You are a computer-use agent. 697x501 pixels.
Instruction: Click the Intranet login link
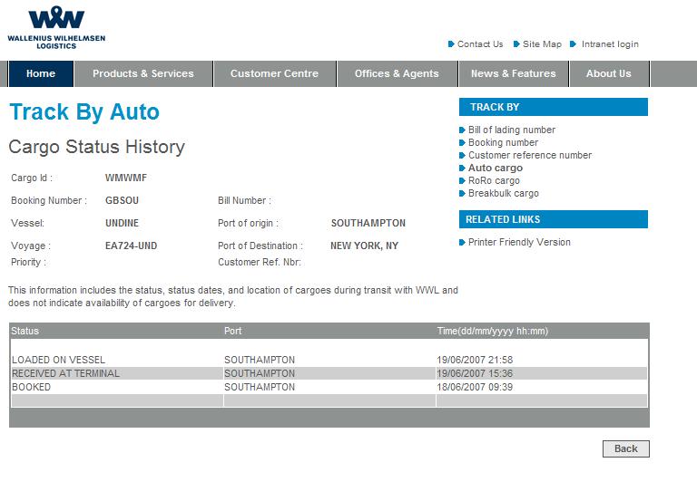pos(610,43)
